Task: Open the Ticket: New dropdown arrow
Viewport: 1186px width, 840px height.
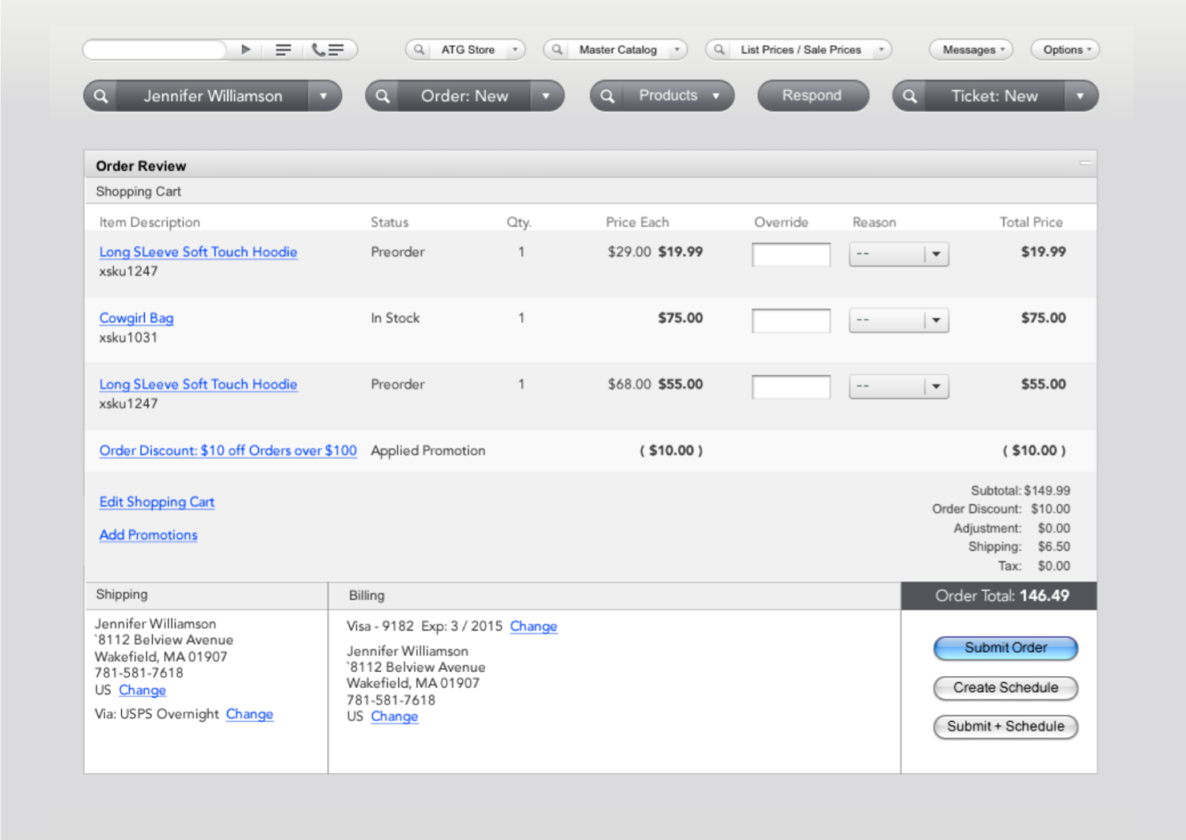Action: pyautogui.click(x=1080, y=96)
